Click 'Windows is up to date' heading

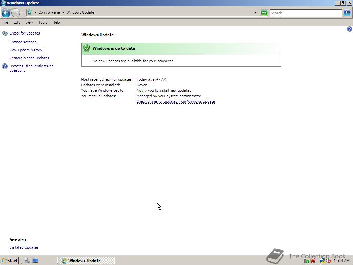pos(114,48)
